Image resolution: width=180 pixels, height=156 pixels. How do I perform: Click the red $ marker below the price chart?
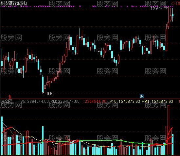pyautogui.click(x=10, y=97)
